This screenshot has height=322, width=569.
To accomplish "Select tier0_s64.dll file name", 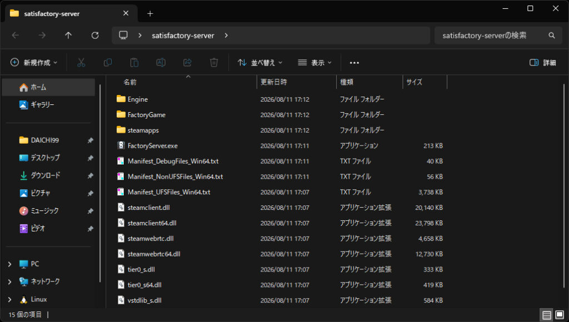I will coord(144,285).
